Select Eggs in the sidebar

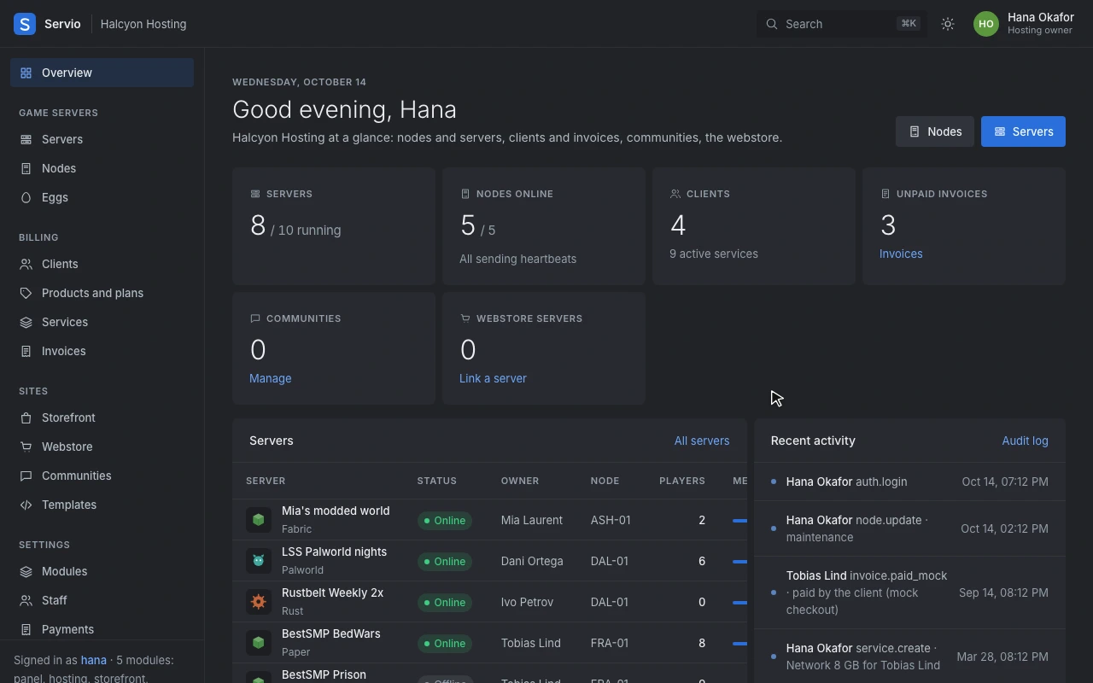click(102, 197)
